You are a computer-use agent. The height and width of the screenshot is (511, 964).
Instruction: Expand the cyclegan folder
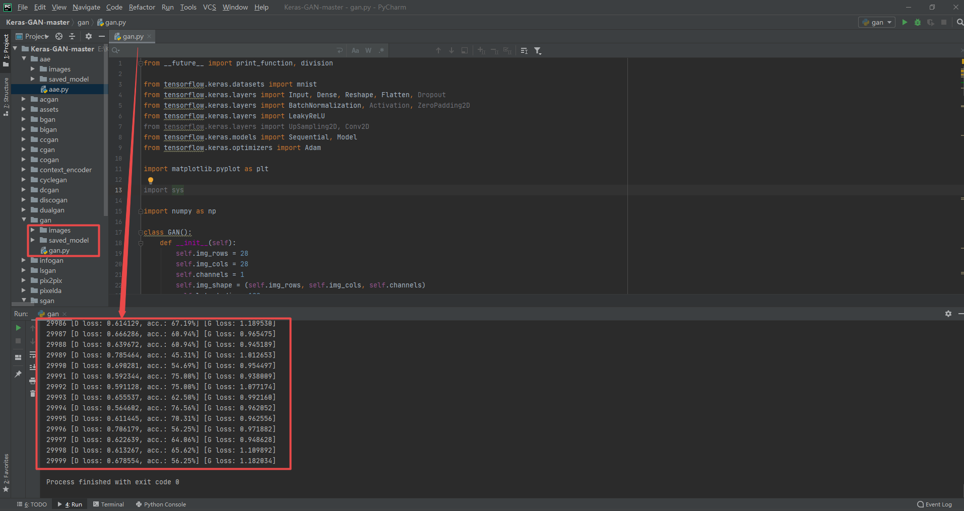click(x=24, y=180)
